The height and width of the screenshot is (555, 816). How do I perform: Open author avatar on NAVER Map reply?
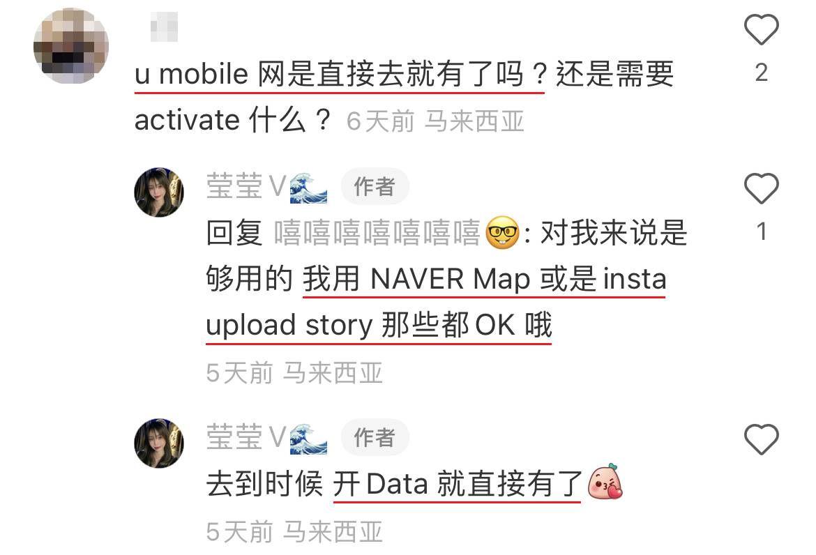[159, 192]
